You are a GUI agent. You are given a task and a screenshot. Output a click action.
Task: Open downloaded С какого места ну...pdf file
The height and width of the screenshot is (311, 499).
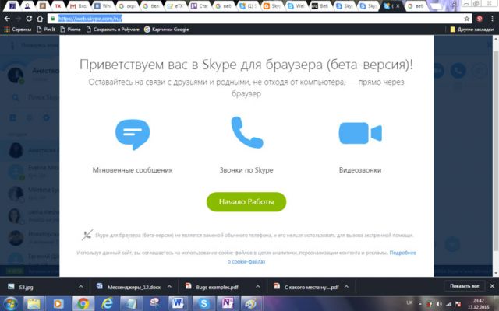pyautogui.click(x=306, y=287)
